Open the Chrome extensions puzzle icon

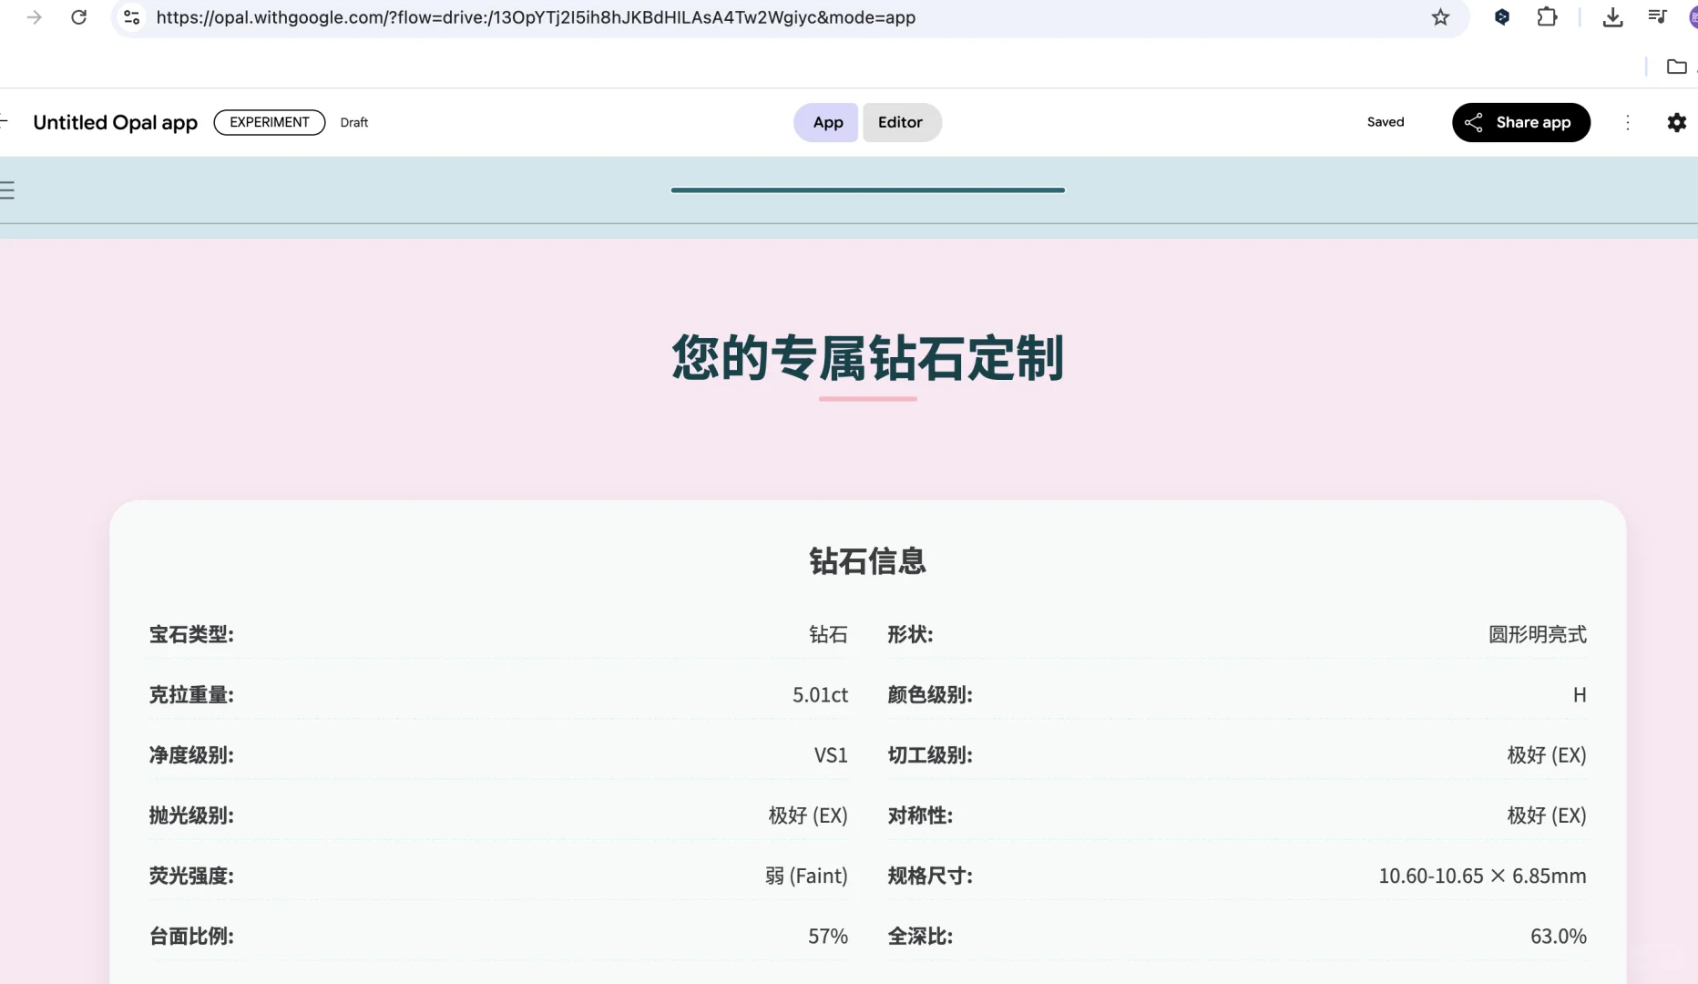(x=1547, y=16)
